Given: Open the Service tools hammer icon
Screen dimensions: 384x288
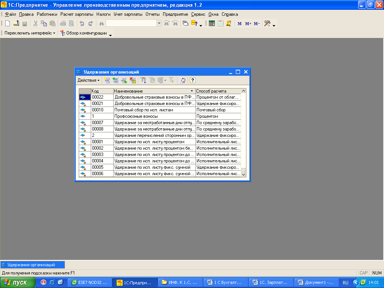Looking at the screenshot, I should (x=267, y=24).
